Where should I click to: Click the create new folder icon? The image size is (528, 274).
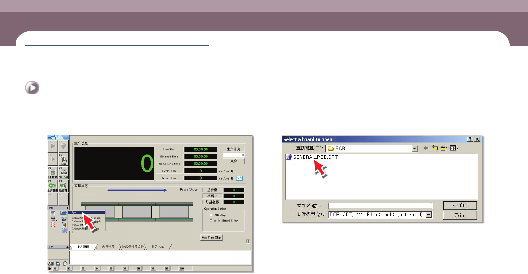click(x=443, y=148)
